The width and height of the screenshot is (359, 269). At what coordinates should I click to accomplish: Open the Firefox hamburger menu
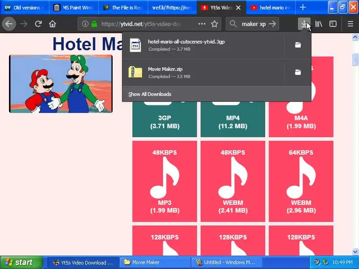(350, 24)
